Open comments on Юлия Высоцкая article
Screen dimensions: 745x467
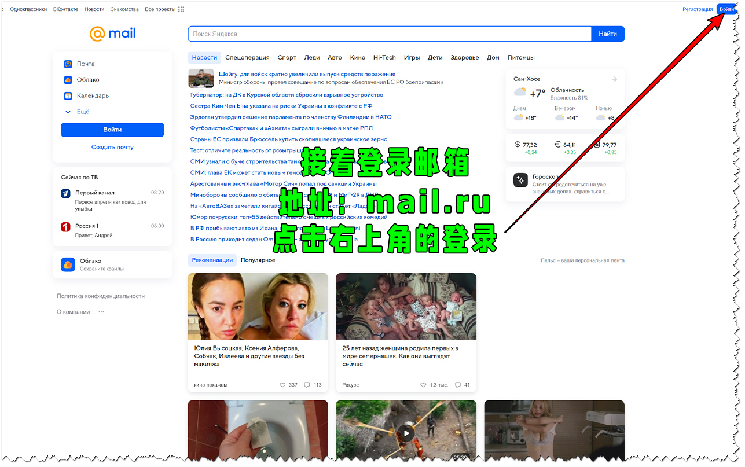307,385
